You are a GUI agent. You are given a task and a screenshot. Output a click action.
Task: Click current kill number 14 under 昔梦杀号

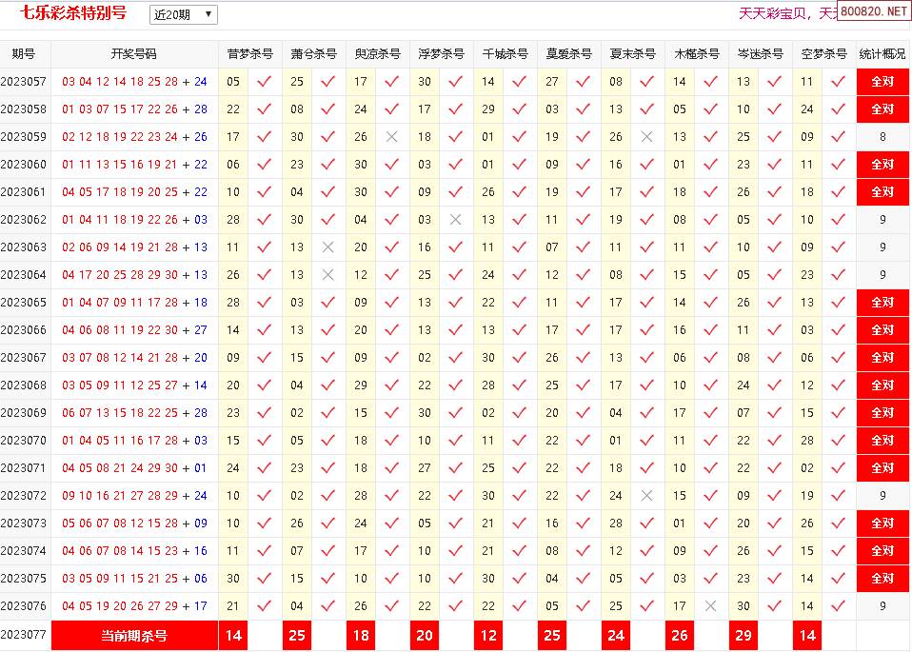point(233,635)
